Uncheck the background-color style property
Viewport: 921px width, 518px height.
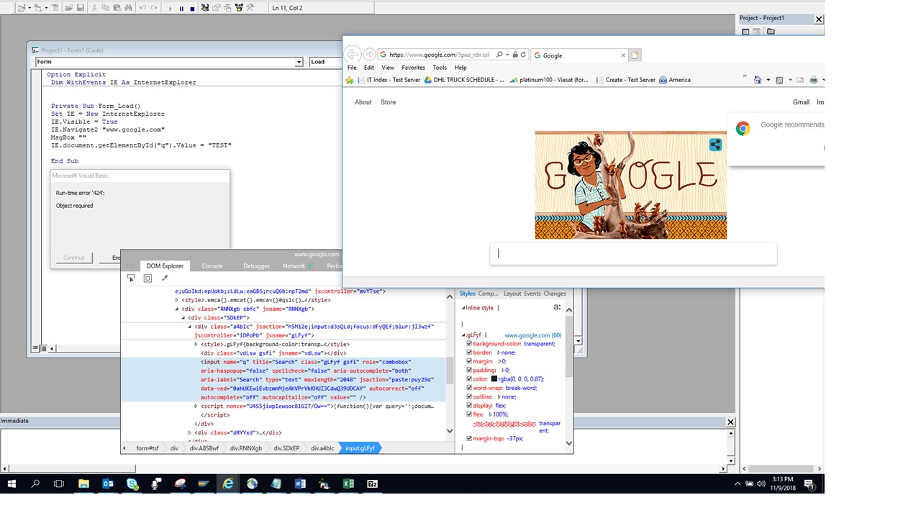[469, 344]
